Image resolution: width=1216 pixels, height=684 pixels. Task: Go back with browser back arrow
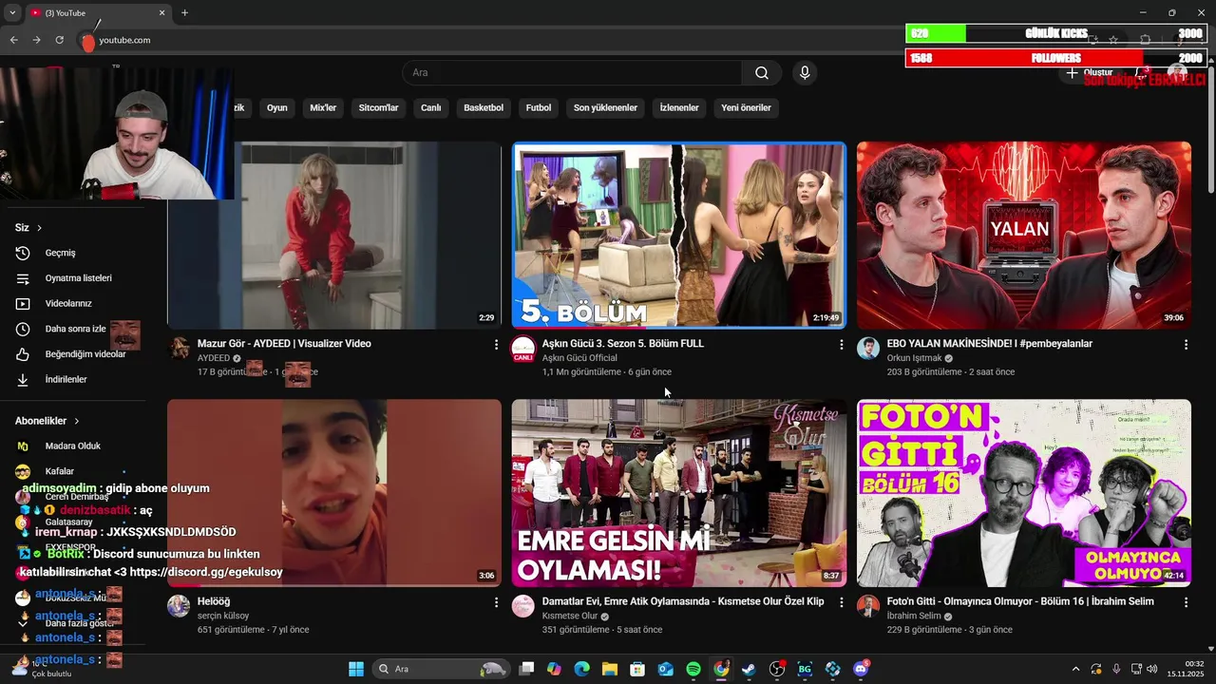[x=13, y=40]
